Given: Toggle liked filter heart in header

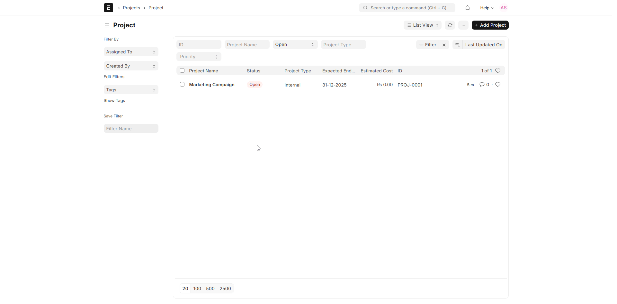Looking at the screenshot, I should click(498, 71).
